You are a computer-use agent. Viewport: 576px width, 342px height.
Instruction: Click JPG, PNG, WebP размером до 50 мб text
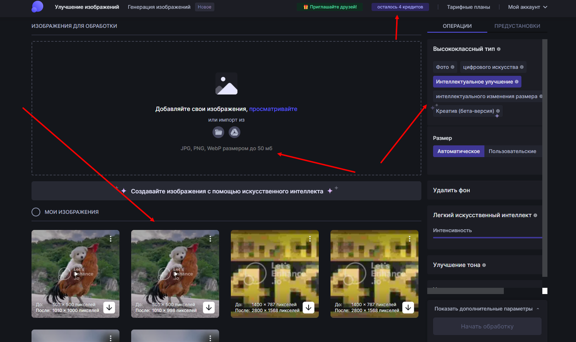[227, 149]
